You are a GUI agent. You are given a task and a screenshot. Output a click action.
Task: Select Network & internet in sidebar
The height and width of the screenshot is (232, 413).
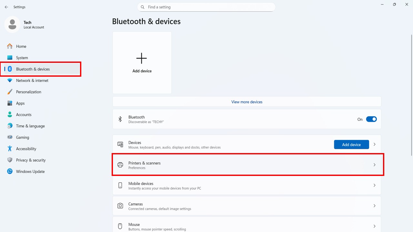click(x=32, y=81)
